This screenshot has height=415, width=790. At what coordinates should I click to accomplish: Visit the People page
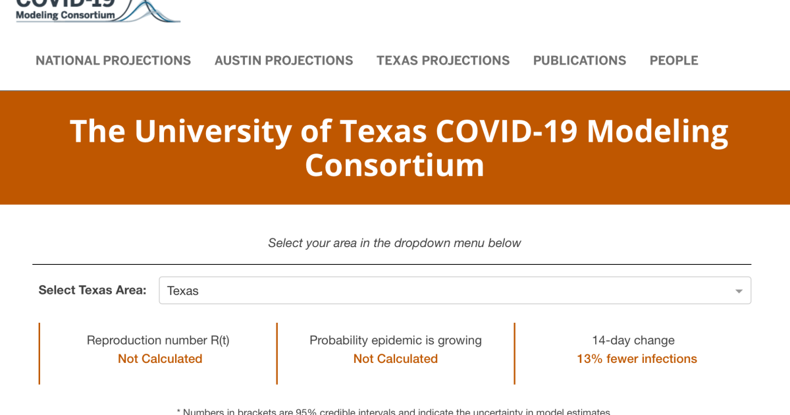(673, 61)
